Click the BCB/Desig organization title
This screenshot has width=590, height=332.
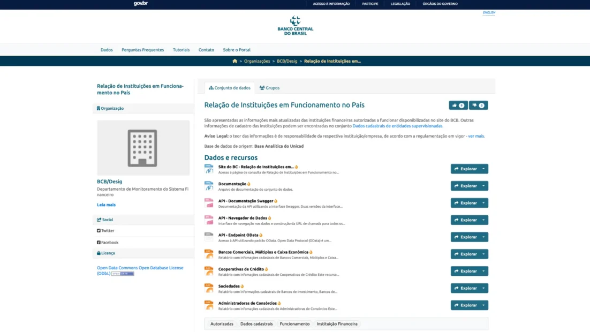[x=110, y=182]
